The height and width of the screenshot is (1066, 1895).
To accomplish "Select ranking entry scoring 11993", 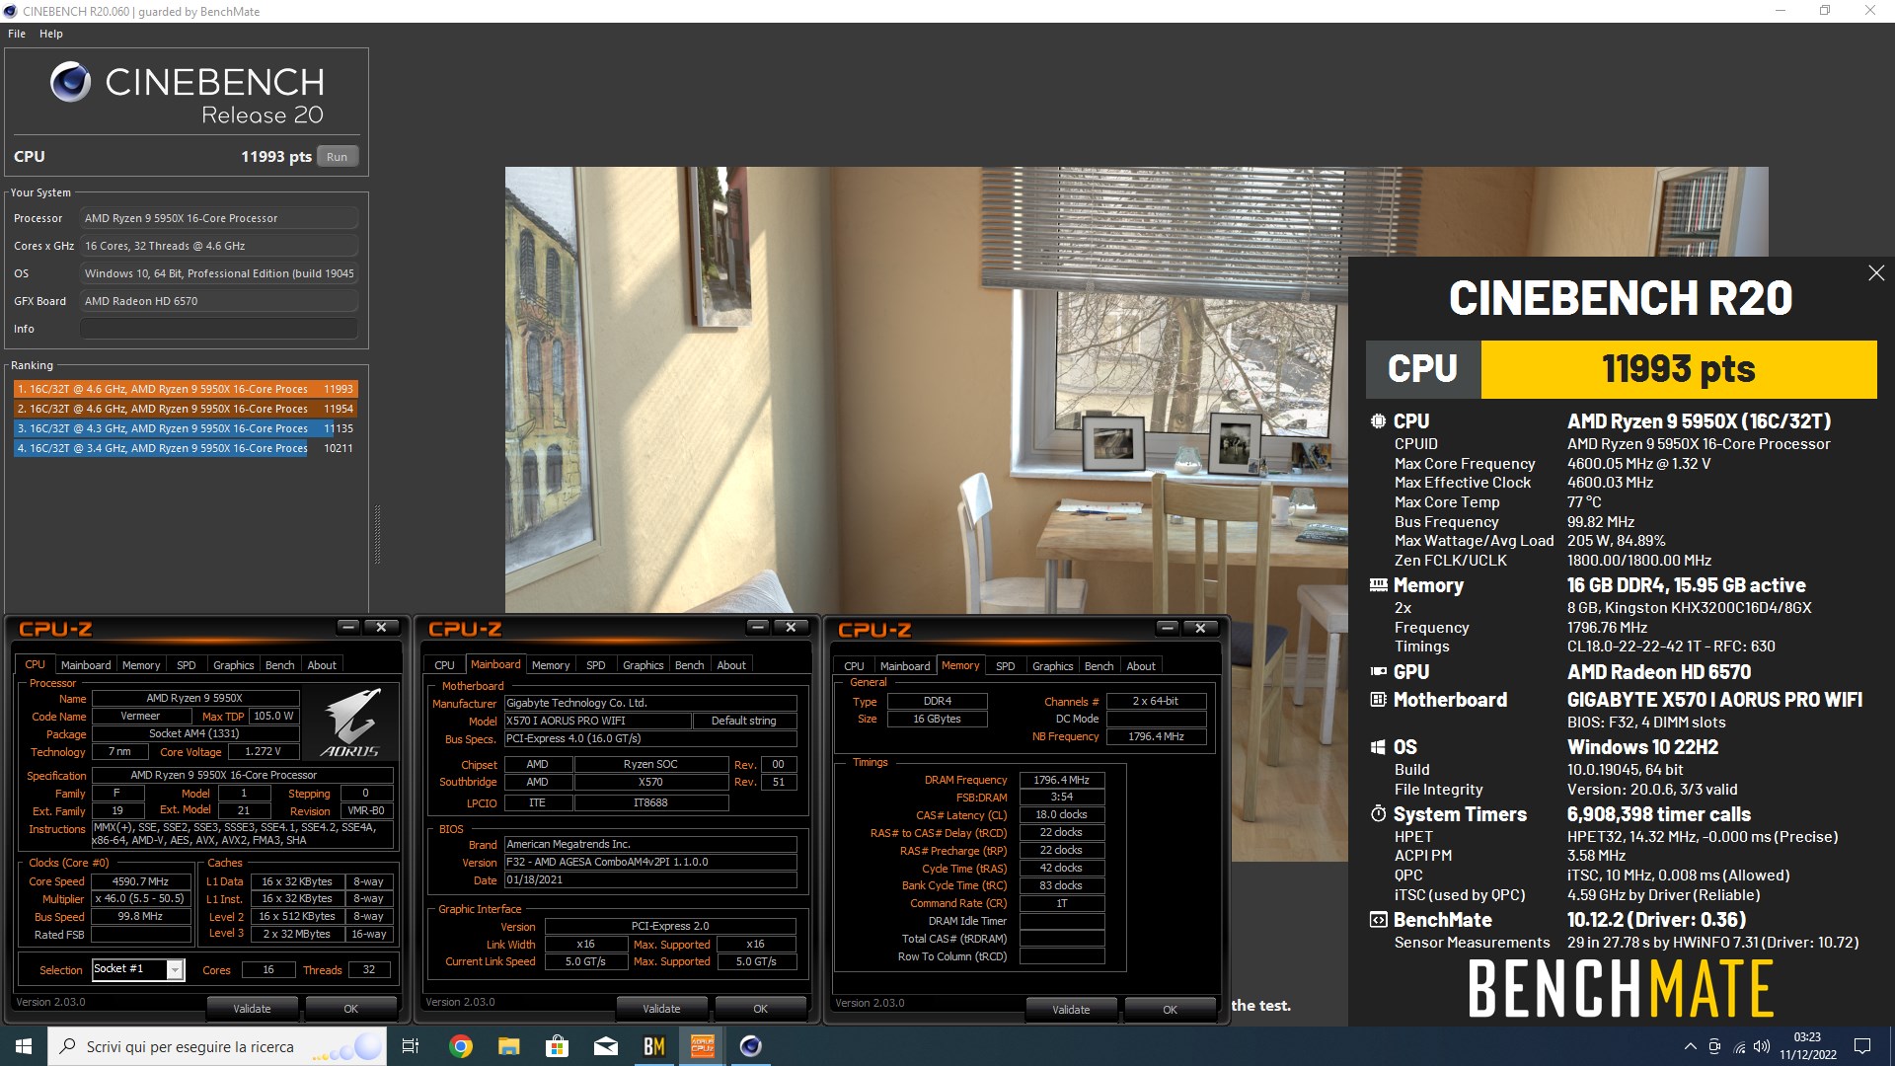I will tap(186, 389).
